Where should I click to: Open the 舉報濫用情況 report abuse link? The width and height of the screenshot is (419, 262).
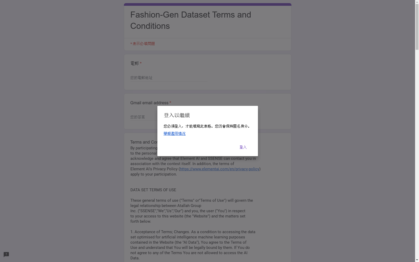click(x=174, y=134)
